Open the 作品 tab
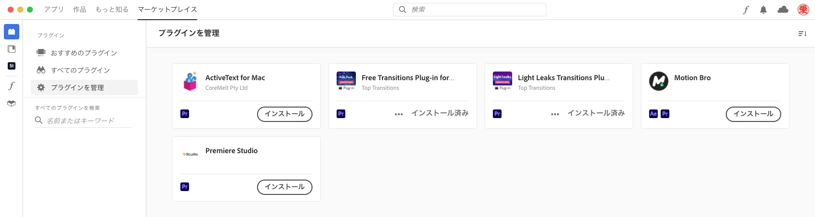Screen dimensions: 815x217 [80, 10]
